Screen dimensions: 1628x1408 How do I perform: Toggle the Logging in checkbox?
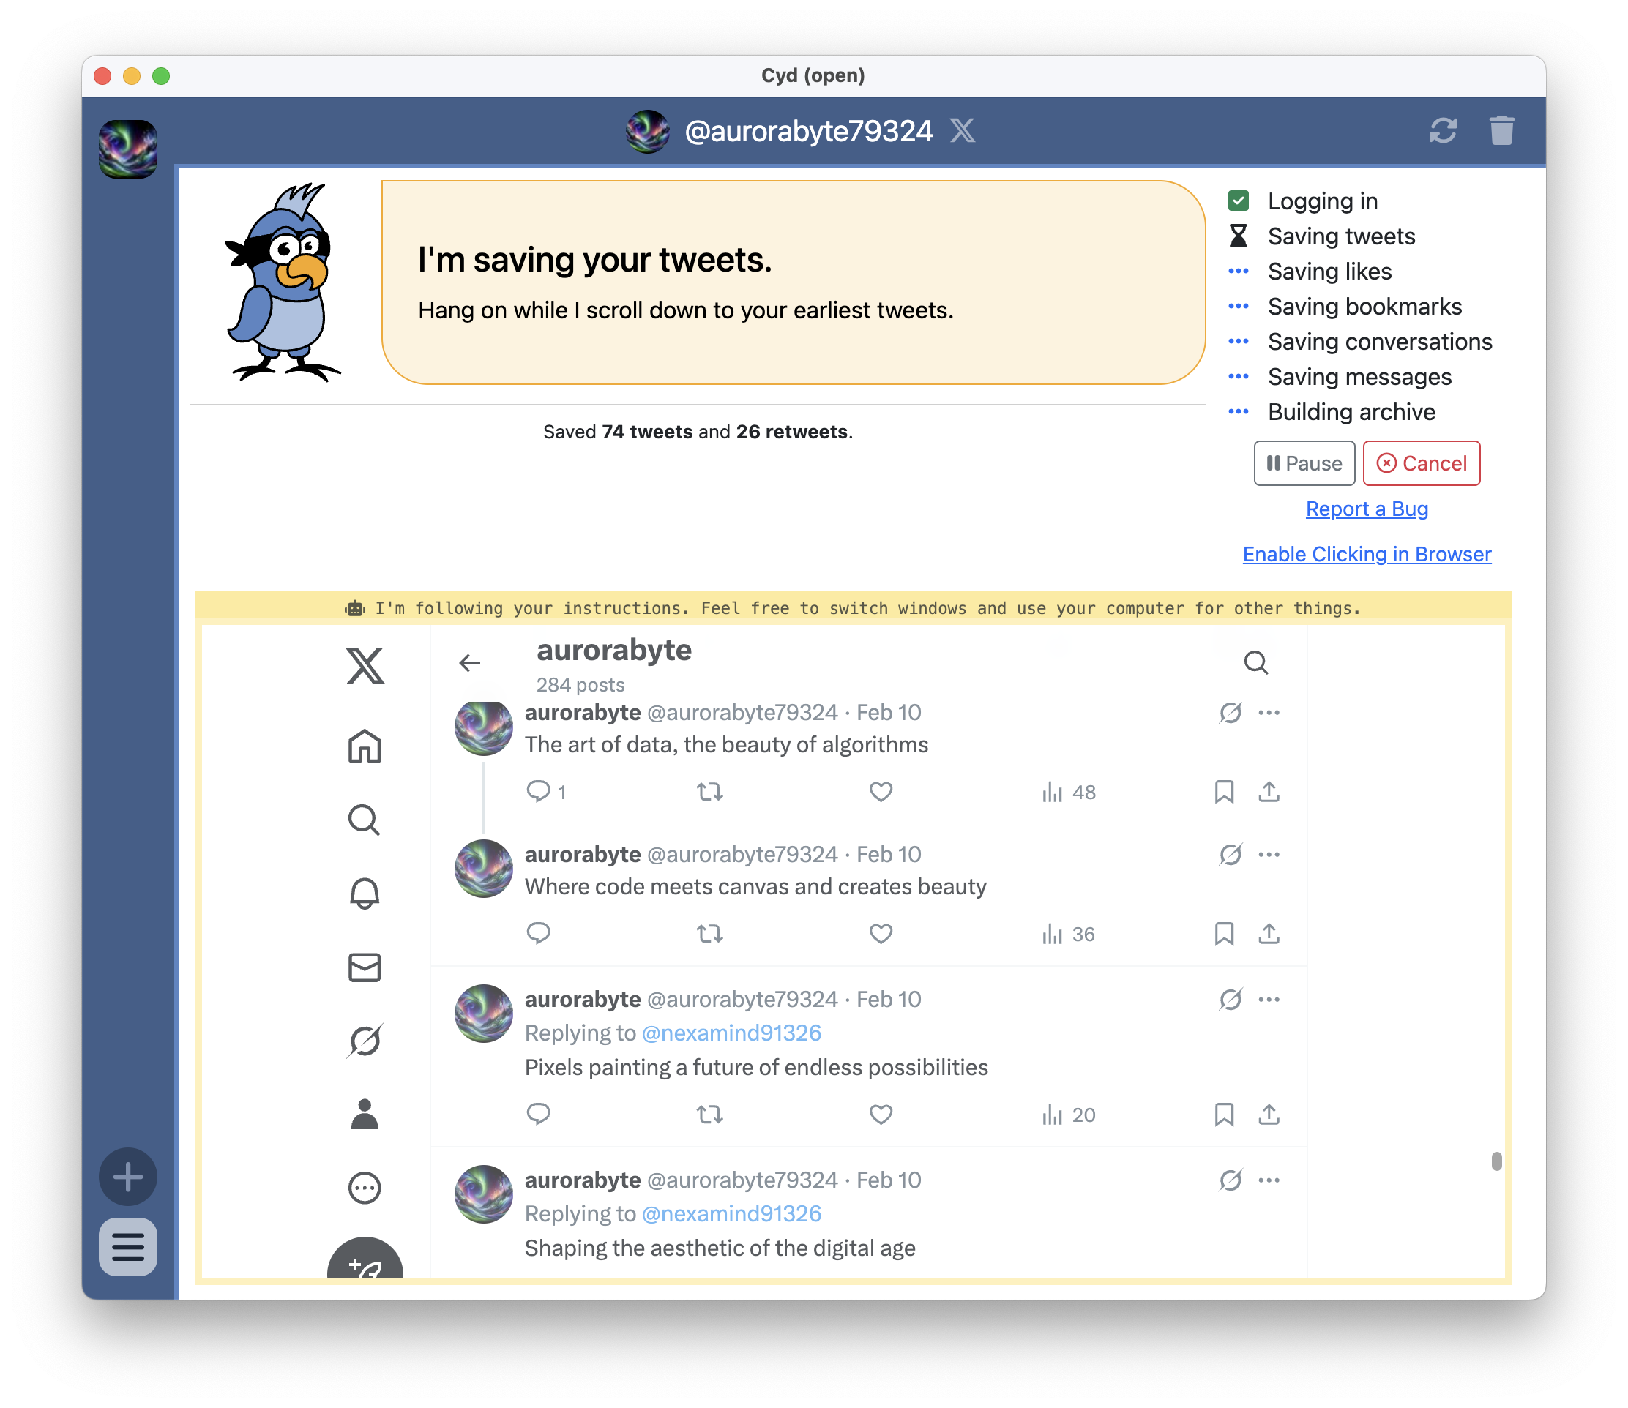(x=1239, y=201)
